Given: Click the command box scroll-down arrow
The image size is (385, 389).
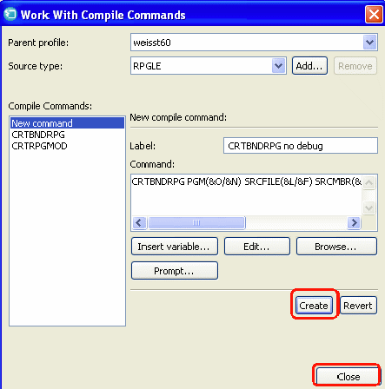Looking at the screenshot, I should 369,208.
